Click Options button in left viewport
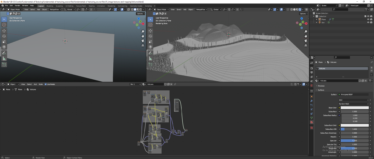 [140, 14]
